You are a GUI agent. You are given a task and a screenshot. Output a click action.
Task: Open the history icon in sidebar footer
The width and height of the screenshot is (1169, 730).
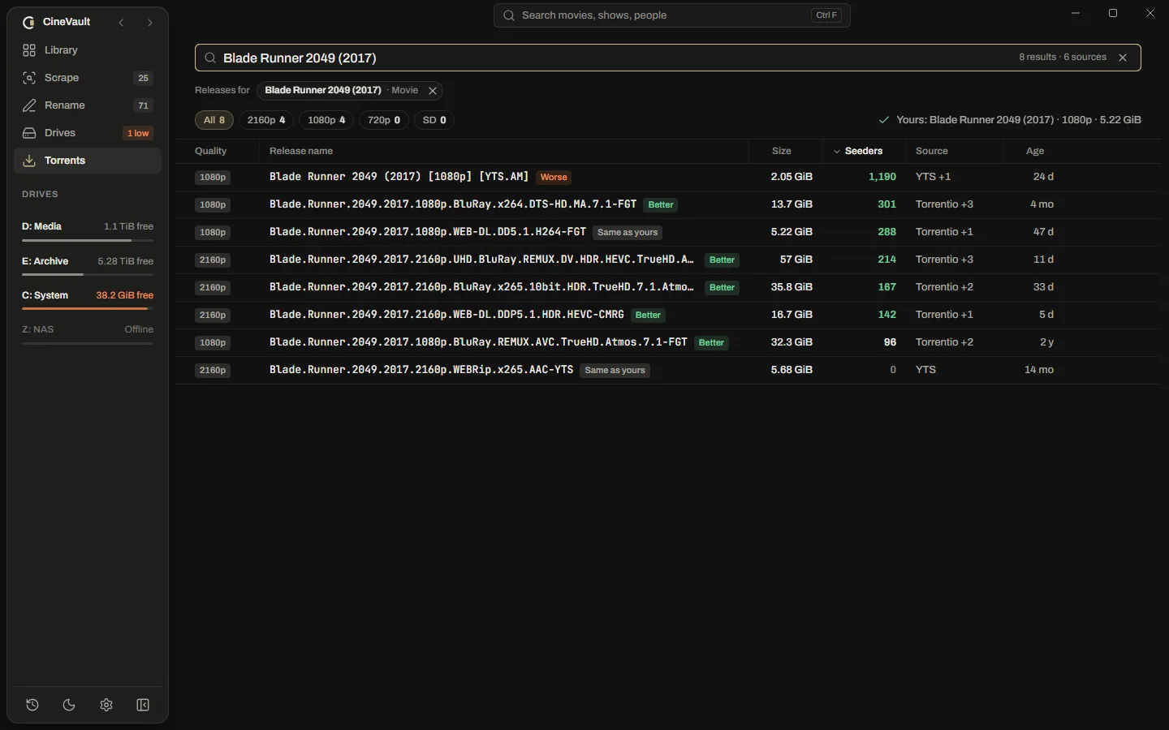click(x=32, y=705)
